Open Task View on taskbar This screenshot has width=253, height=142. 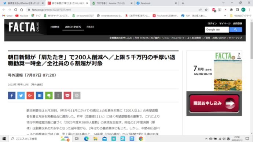point(77,139)
